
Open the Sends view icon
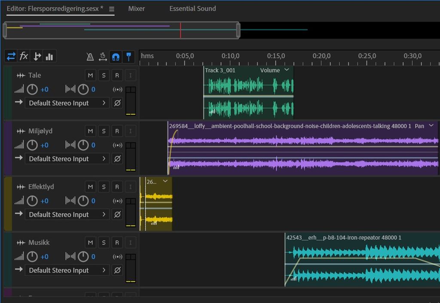coord(37,56)
